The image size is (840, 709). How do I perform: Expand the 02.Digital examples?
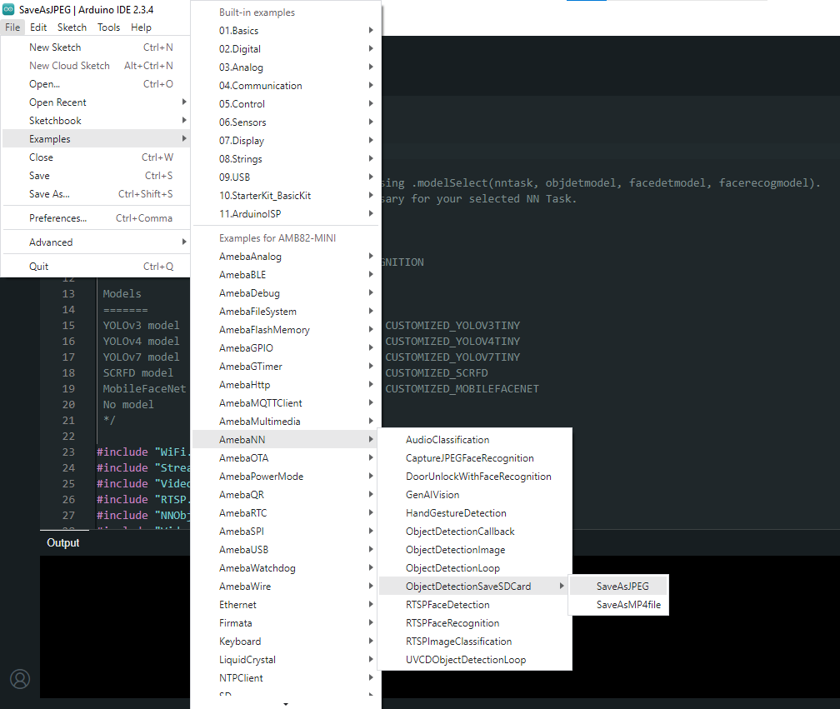tap(286, 48)
